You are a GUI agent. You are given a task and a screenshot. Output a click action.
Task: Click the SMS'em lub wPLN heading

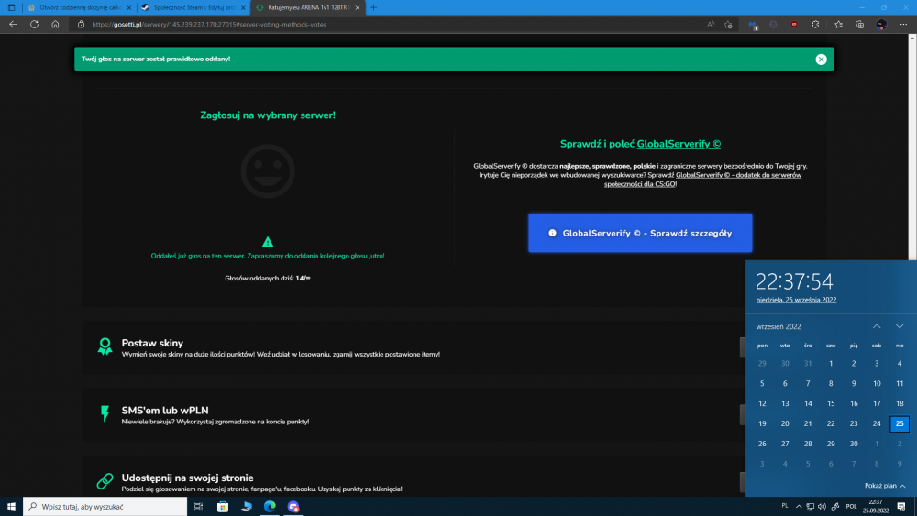tap(165, 411)
